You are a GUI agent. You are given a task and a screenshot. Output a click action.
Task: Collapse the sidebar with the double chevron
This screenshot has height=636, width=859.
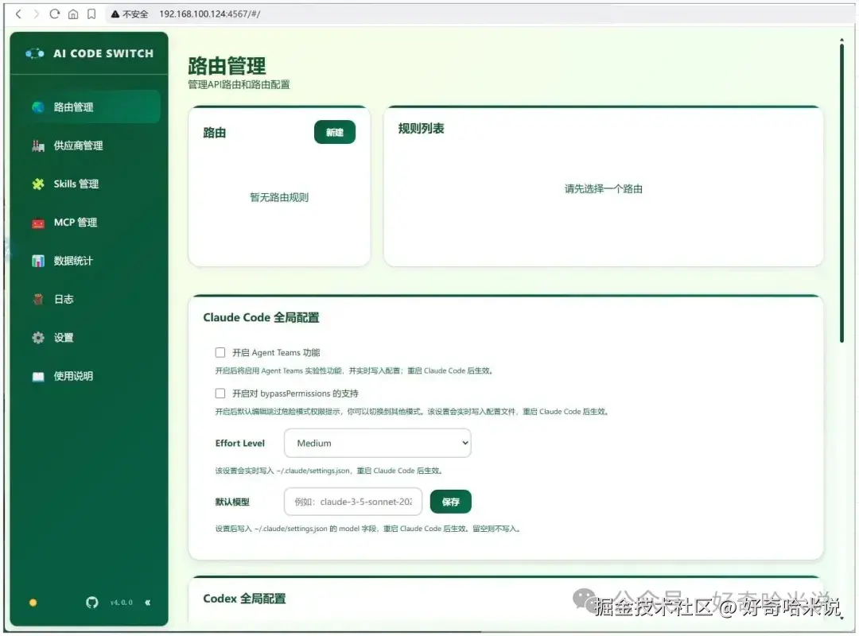click(147, 603)
